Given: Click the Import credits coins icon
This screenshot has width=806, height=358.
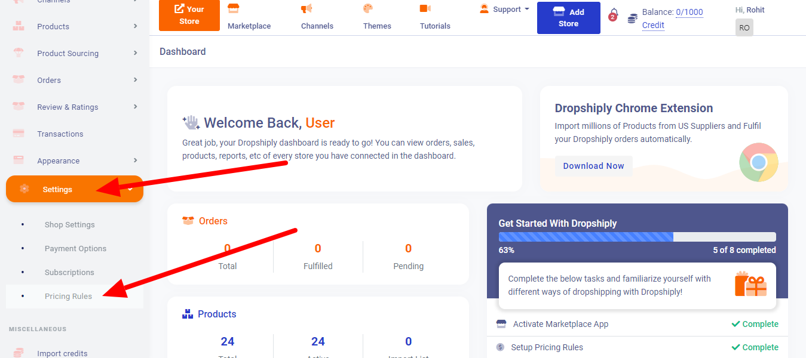Looking at the screenshot, I should click(x=19, y=353).
